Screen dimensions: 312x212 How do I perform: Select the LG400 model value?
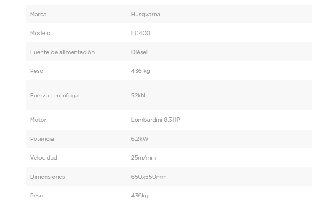[x=141, y=33]
